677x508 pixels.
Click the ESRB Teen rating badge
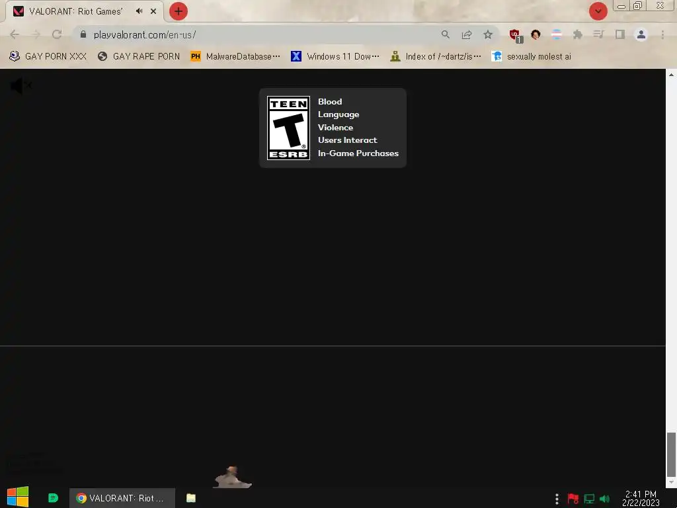click(288, 128)
